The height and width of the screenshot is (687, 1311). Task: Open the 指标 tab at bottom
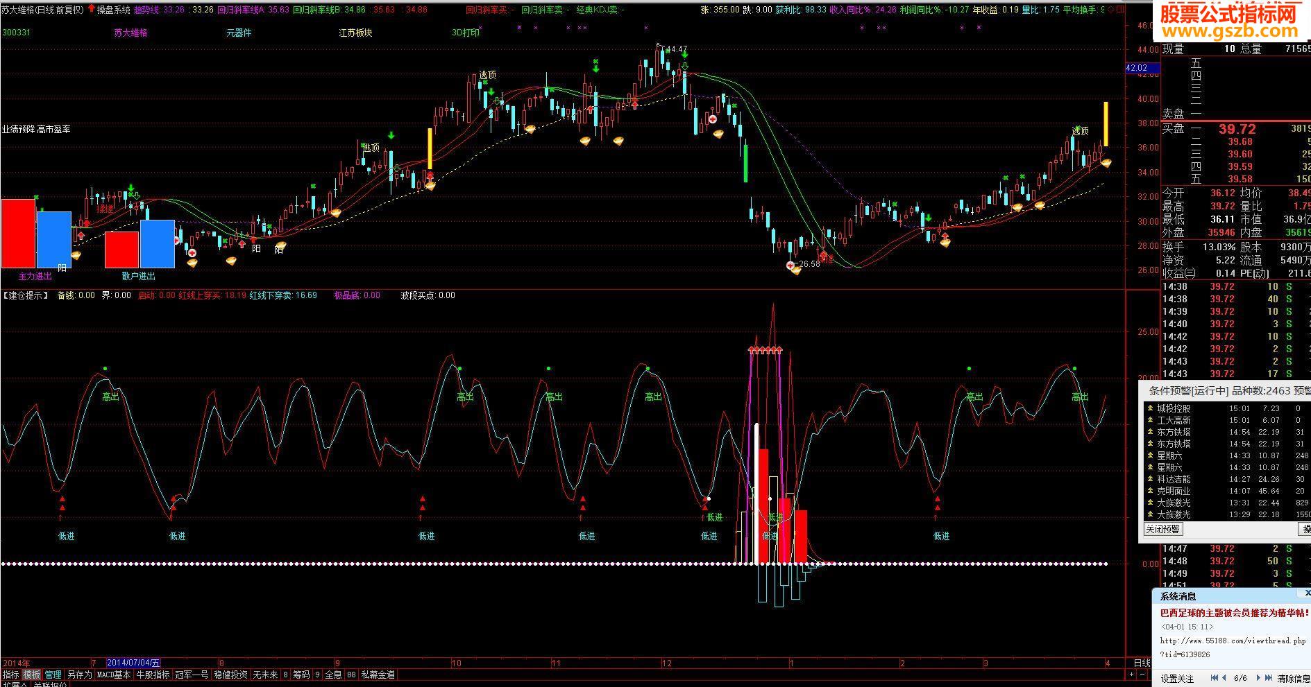10,675
